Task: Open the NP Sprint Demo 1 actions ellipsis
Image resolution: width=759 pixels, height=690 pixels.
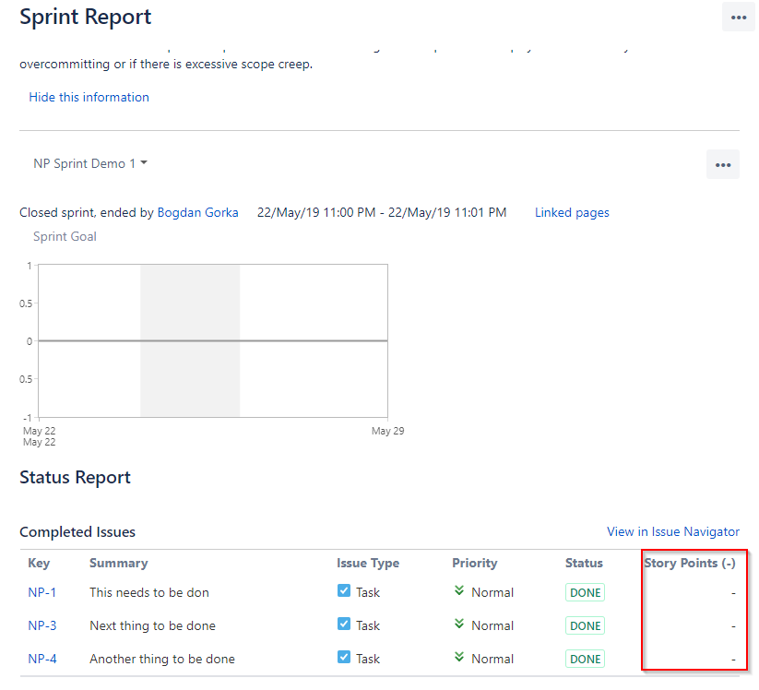Action: pos(723,164)
